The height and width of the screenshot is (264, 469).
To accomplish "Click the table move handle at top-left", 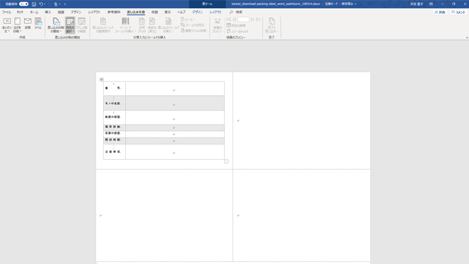I will [102, 79].
